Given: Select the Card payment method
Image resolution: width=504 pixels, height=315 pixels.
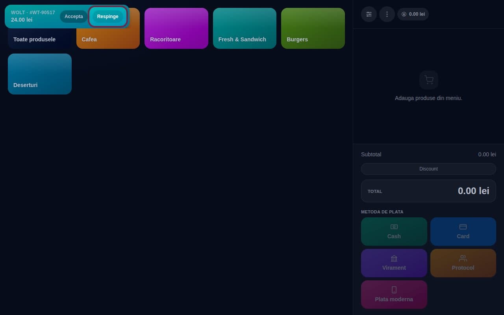Looking at the screenshot, I should coord(463,232).
